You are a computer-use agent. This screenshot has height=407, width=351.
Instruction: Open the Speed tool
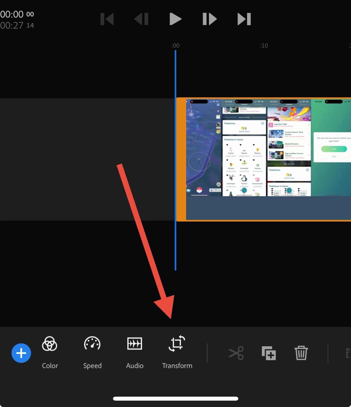92,353
